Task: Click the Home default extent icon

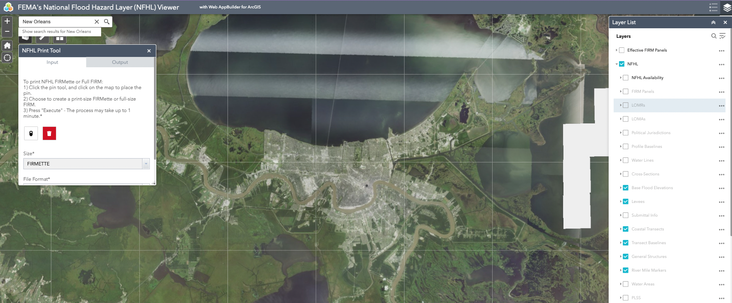Action: click(x=7, y=45)
